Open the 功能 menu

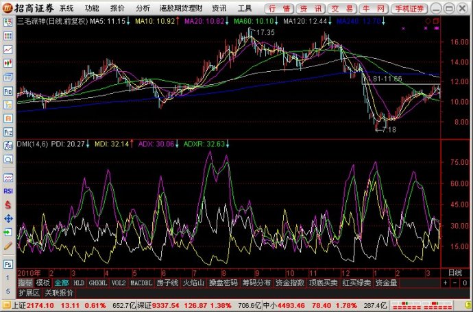click(x=92, y=8)
